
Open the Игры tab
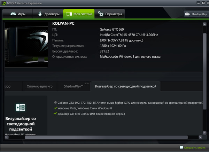point(18,14)
